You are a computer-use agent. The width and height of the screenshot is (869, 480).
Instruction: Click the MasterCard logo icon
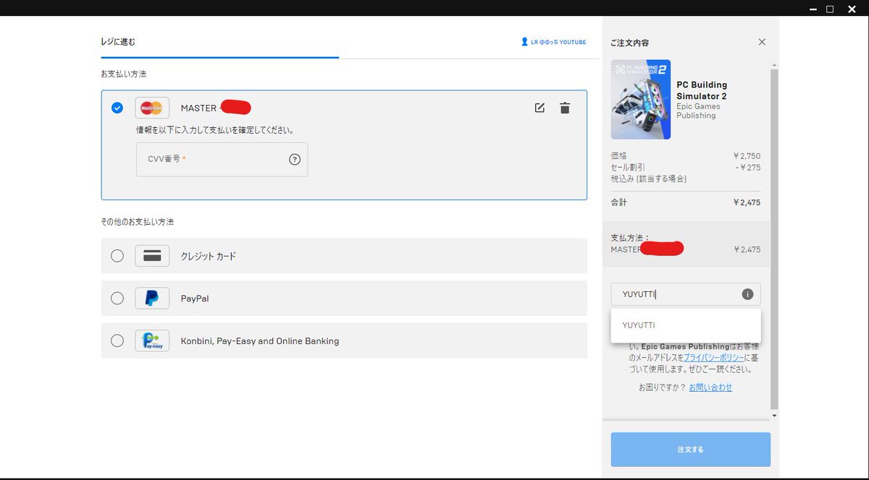[152, 108]
